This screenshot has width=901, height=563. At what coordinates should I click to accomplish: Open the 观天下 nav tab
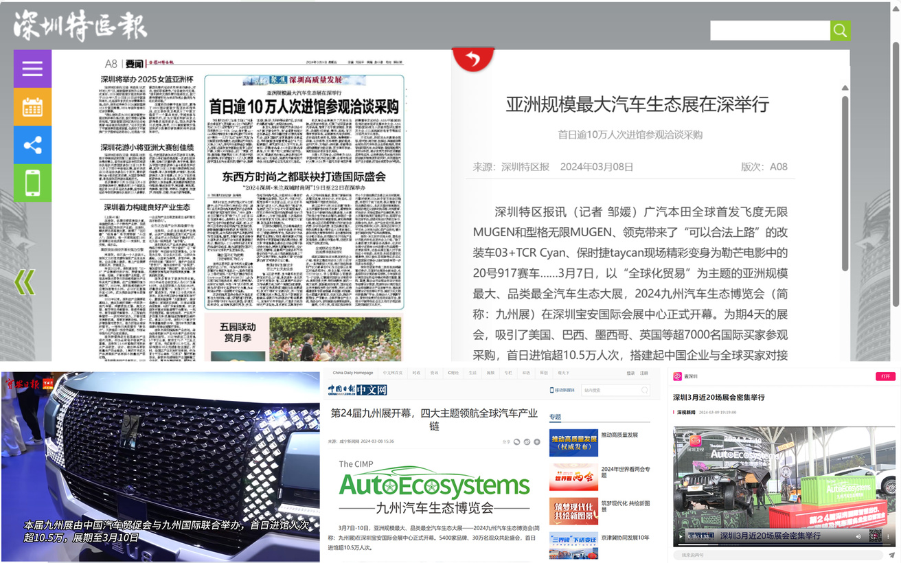pyautogui.click(x=564, y=373)
